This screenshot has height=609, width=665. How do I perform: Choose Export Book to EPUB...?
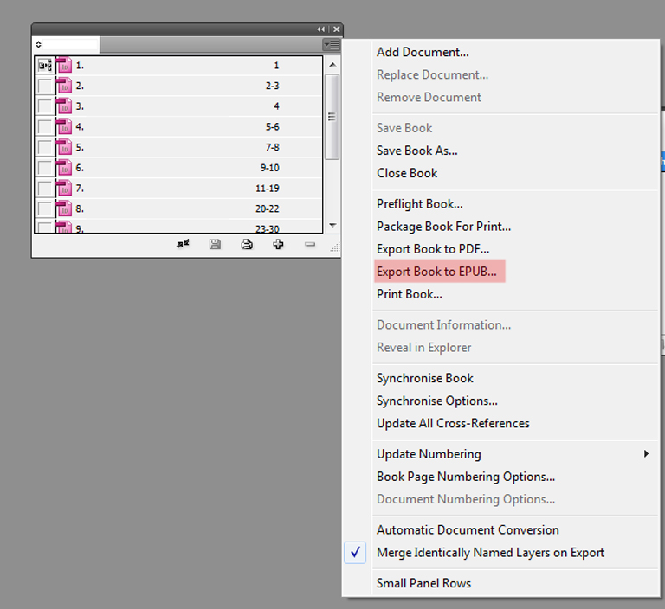click(436, 272)
